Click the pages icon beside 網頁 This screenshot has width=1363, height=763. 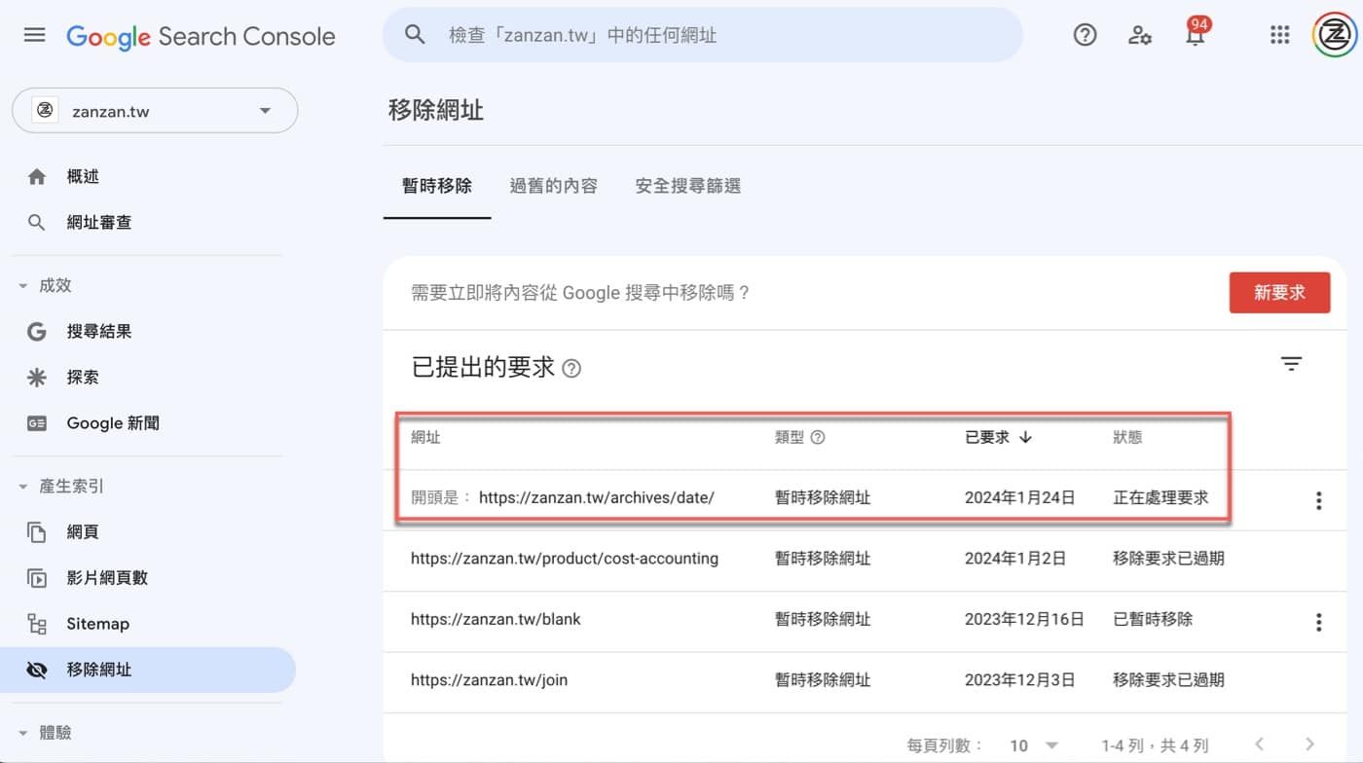[x=37, y=532]
